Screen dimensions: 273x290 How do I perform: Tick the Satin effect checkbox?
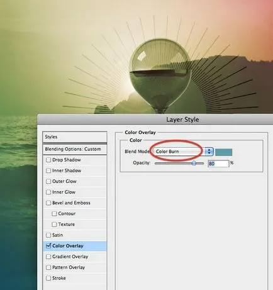(x=48, y=235)
